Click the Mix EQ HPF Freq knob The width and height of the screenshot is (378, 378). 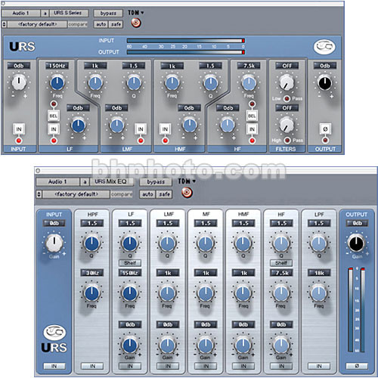pos(92,293)
